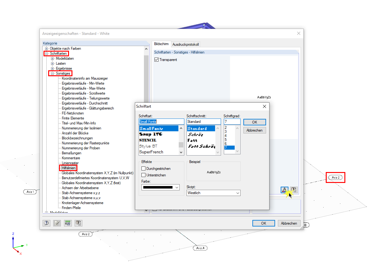
Task: Open the help icon in the dialog footer
Action: [x=47, y=223]
